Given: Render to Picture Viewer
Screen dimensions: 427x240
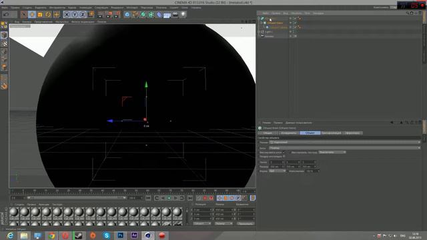Looking at the screenshot, I should [109, 14].
